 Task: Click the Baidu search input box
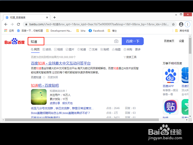(x=75, y=41)
